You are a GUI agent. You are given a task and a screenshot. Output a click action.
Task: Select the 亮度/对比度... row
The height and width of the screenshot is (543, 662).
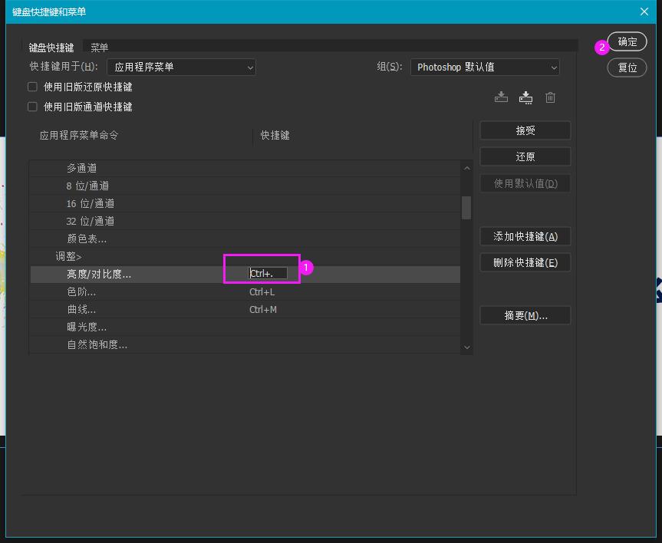(x=245, y=275)
